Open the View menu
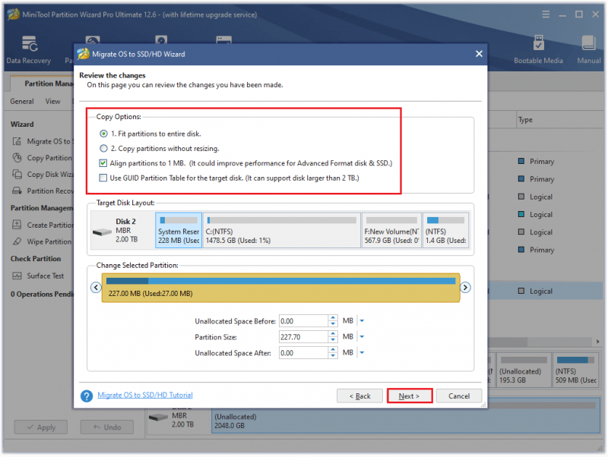The width and height of the screenshot is (608, 457). tap(52, 102)
